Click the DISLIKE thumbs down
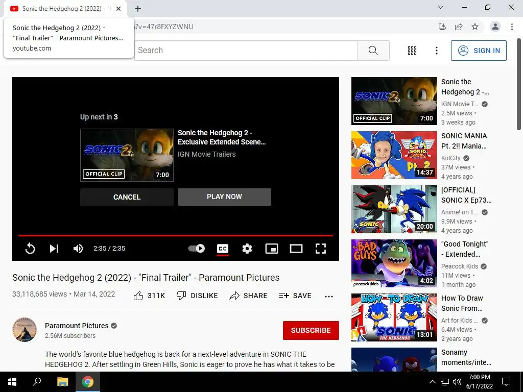Viewport: 523px width, 392px height. (x=197, y=296)
